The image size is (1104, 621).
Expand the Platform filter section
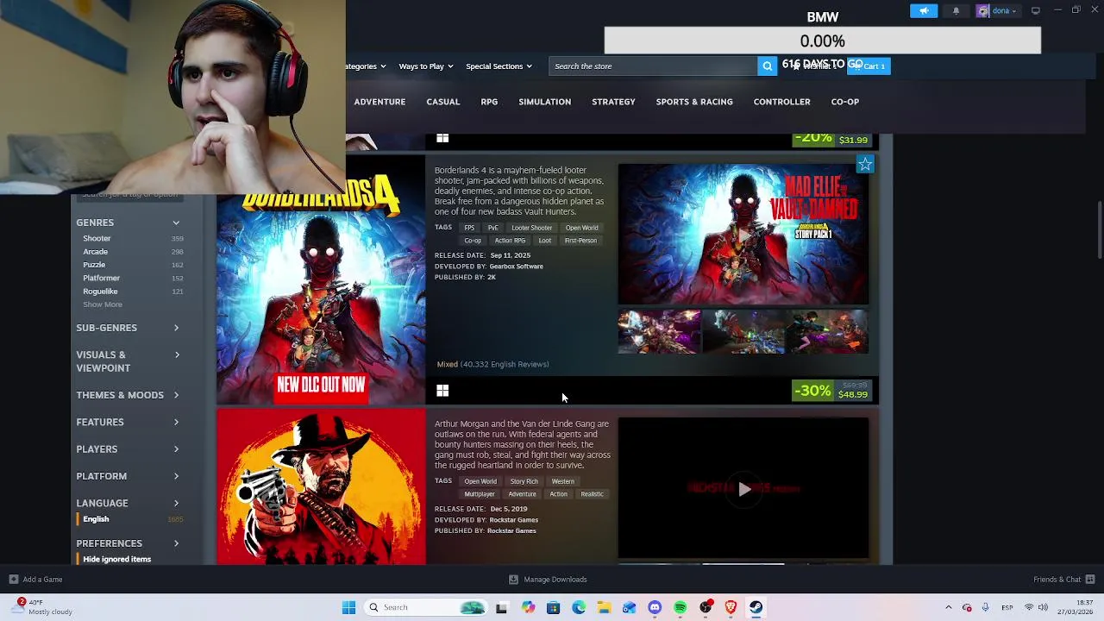tap(129, 476)
